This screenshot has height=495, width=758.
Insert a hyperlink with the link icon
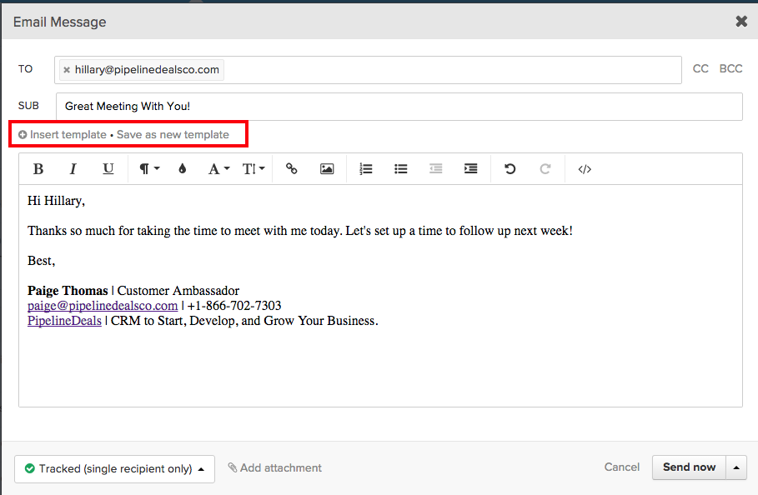tap(292, 169)
